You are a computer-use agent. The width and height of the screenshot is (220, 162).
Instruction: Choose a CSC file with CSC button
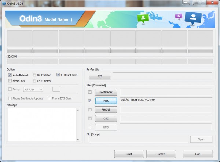click(106, 118)
